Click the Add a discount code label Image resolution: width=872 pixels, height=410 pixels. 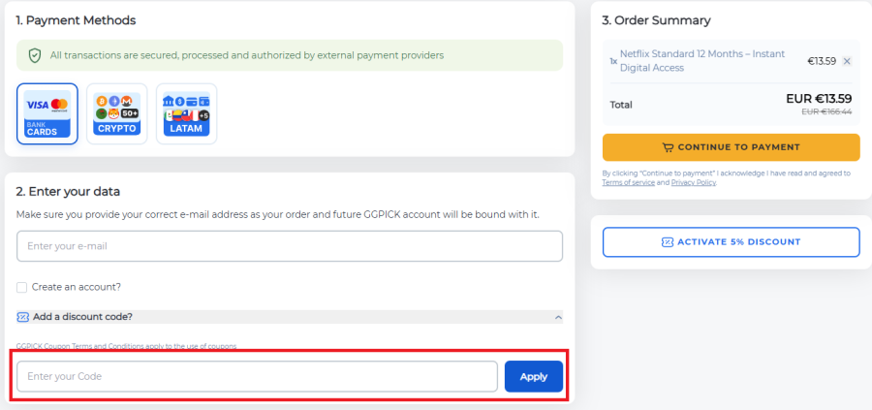[x=82, y=317]
